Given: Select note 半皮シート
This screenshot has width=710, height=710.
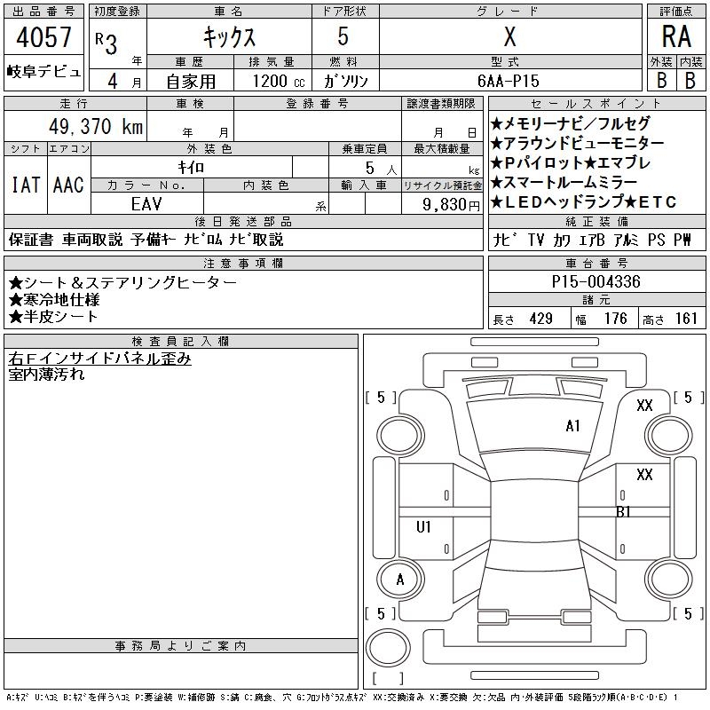Looking at the screenshot, I should [x=53, y=317].
